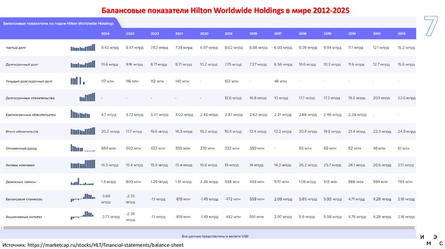
Task: Select the Балансовая стоимость row label
Action: coord(24,199)
